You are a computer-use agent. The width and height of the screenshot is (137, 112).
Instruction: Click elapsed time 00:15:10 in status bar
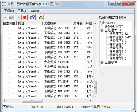pyautogui.click(x=36, y=107)
